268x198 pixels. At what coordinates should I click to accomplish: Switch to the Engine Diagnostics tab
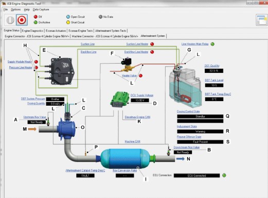click(32, 31)
